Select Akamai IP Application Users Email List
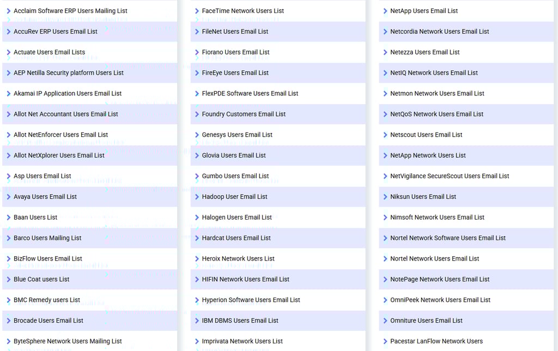The image size is (558, 351). (68, 94)
